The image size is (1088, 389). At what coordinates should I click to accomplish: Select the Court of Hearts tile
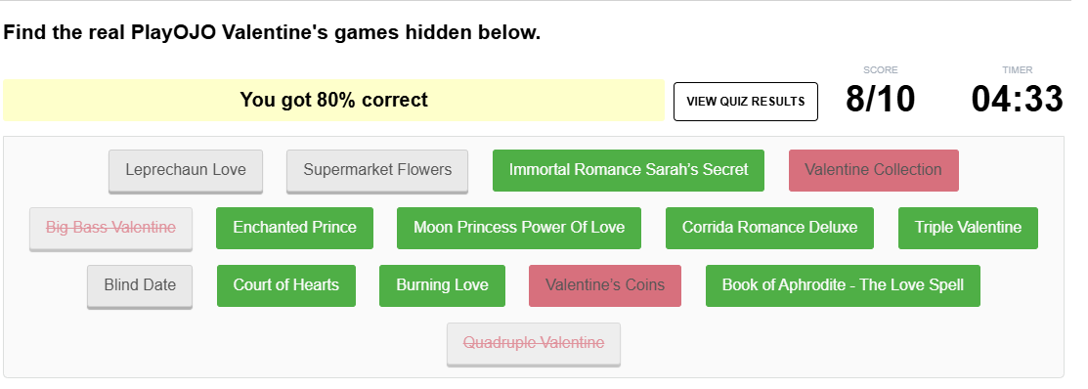click(x=285, y=285)
